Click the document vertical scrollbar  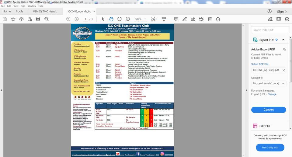(243, 90)
